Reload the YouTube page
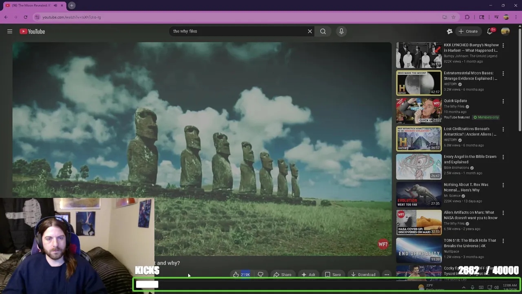 pos(25,17)
